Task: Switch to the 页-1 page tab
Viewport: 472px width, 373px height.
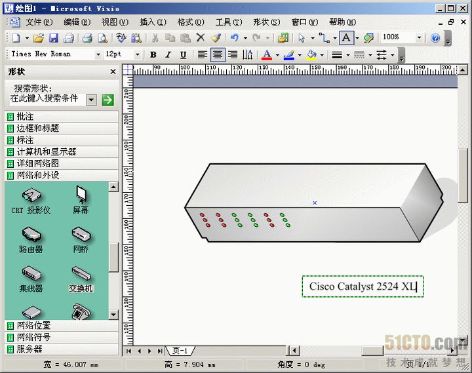Action: point(180,351)
